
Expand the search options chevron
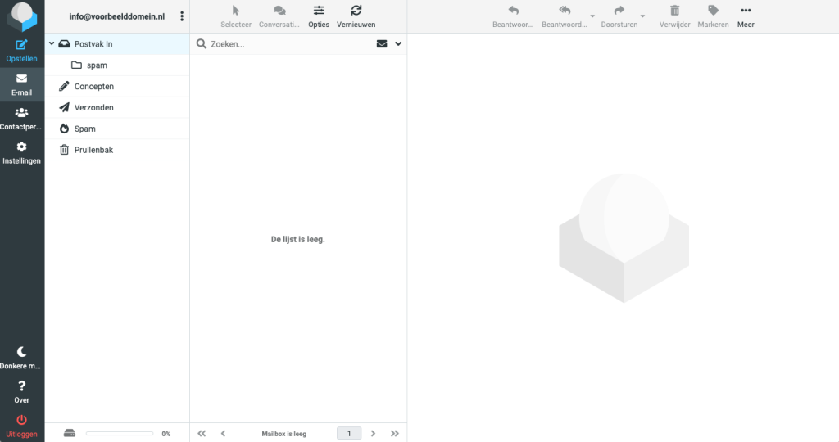[x=398, y=44]
